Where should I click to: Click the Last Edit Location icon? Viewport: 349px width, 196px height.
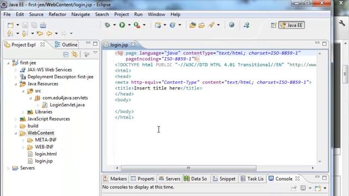coord(40,34)
